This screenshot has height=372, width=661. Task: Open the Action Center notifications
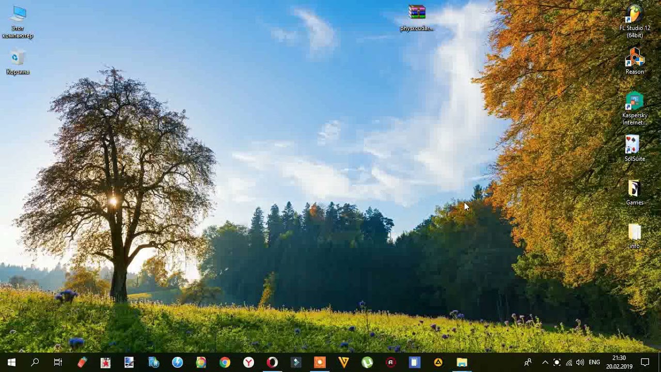645,363
